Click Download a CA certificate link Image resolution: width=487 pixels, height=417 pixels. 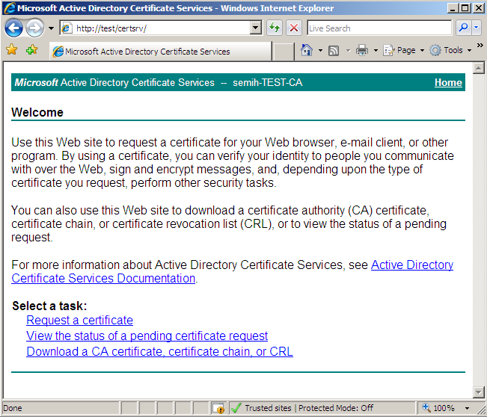pyautogui.click(x=159, y=351)
